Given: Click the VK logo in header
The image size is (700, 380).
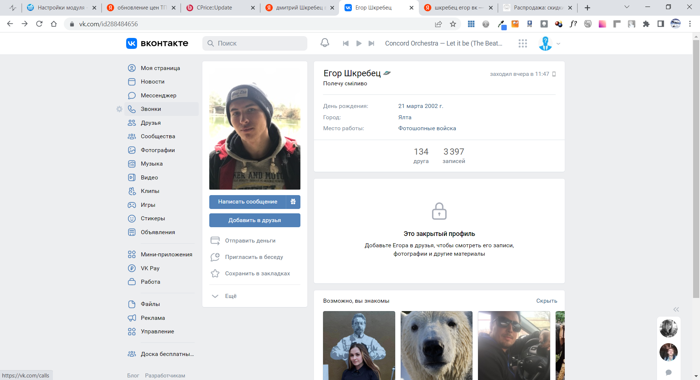Looking at the screenshot, I should click(157, 43).
